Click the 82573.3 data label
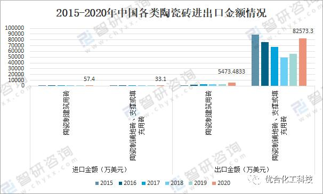323x194 pixels. [x=303, y=31]
